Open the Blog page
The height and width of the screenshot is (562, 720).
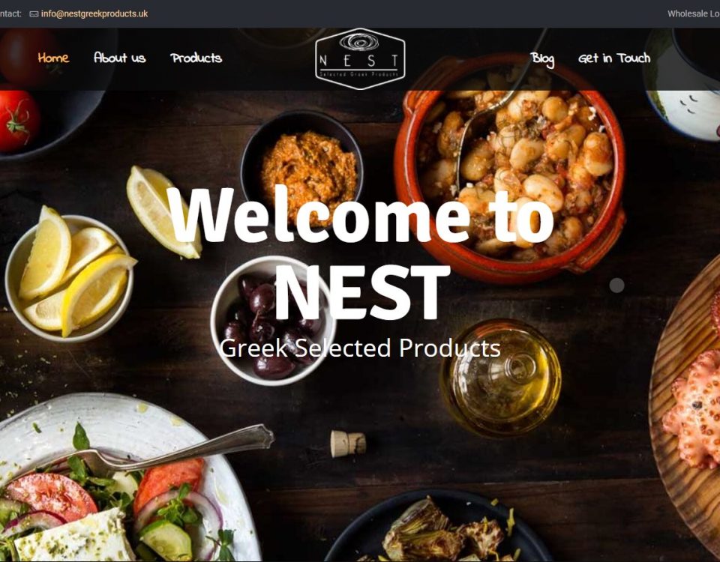(542, 58)
